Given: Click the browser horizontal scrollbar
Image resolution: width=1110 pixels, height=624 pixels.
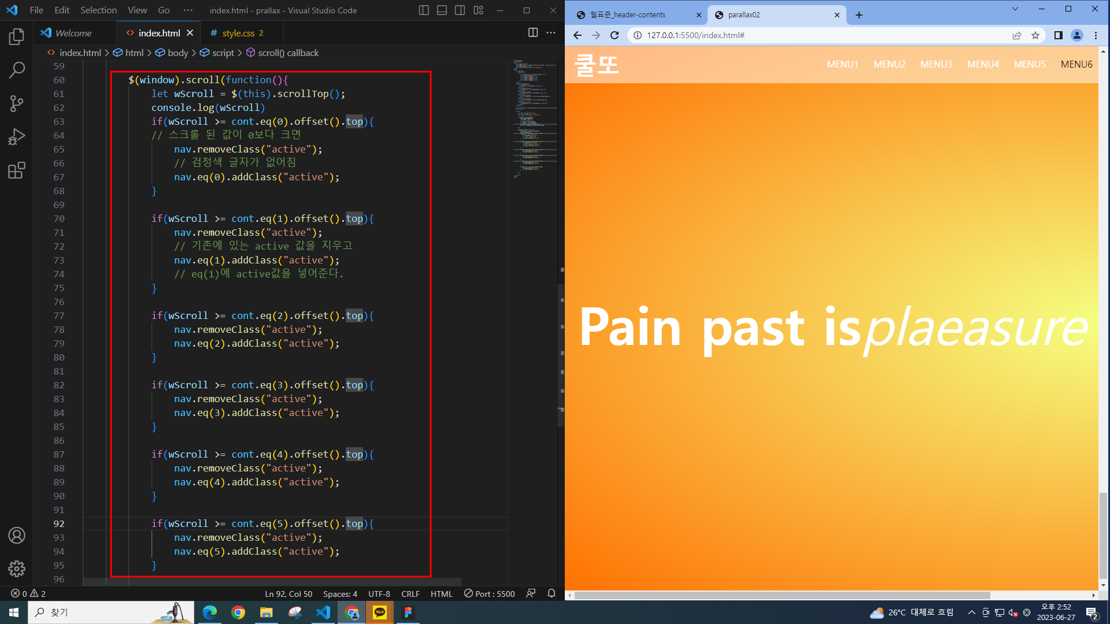Looking at the screenshot, I should (x=780, y=595).
